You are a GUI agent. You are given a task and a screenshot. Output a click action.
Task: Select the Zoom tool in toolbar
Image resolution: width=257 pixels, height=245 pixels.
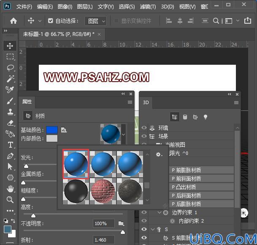click(x=10, y=200)
